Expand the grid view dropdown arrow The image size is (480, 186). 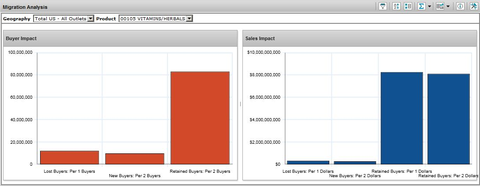click(448, 7)
